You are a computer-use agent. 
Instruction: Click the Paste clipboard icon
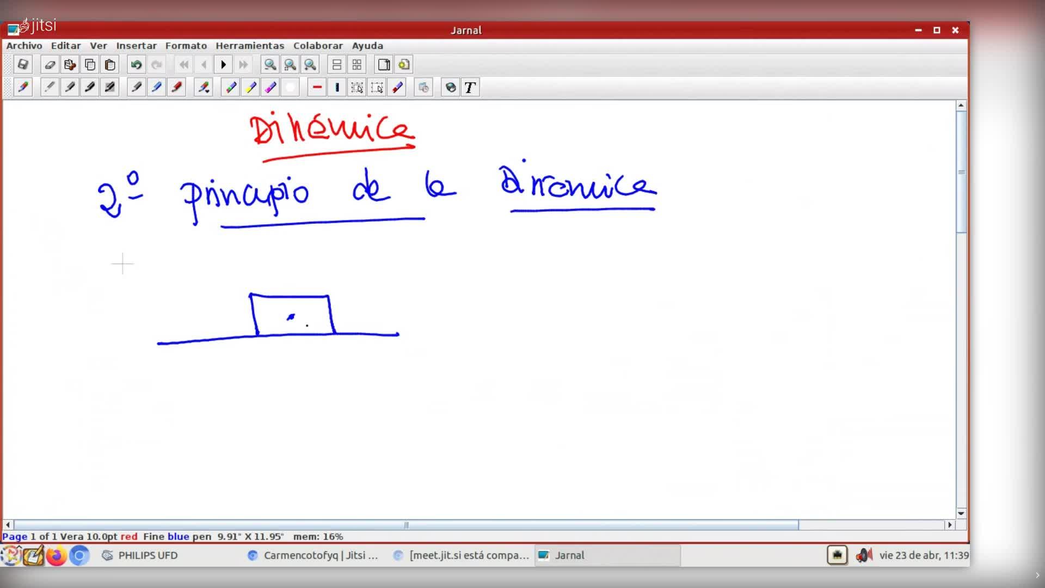[110, 65]
